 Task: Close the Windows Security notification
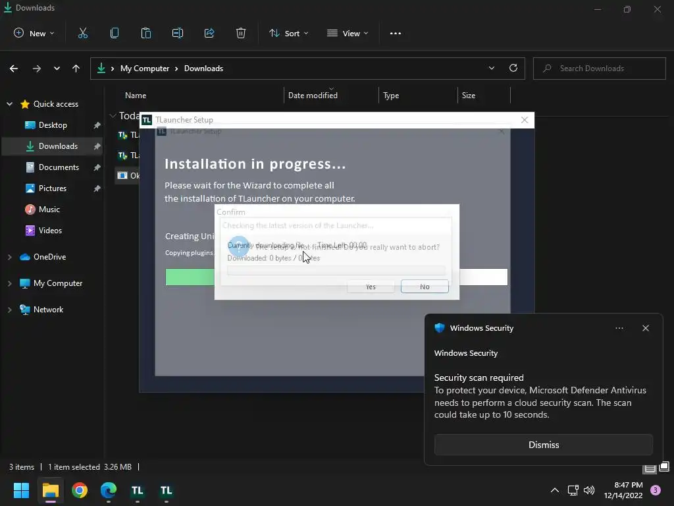click(645, 328)
